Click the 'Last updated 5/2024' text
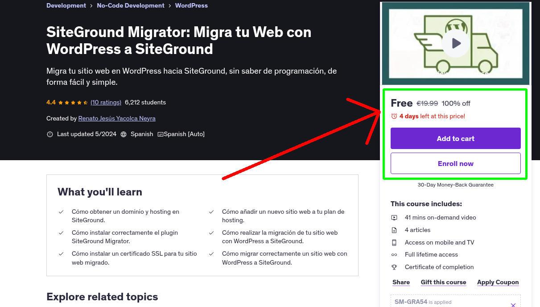Viewport: 540px width, 307px height. click(86, 134)
